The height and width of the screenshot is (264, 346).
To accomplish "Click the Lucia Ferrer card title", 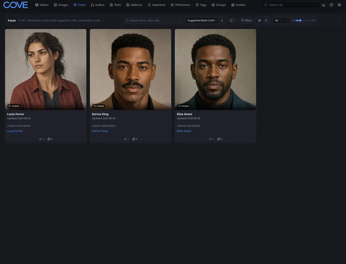I will (x=15, y=114).
